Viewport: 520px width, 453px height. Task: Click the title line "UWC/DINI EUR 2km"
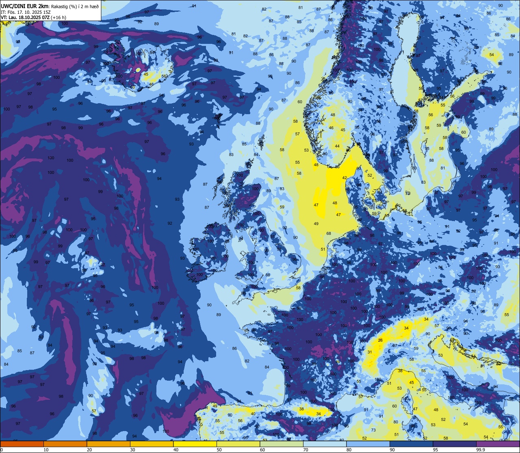(x=25, y=6)
